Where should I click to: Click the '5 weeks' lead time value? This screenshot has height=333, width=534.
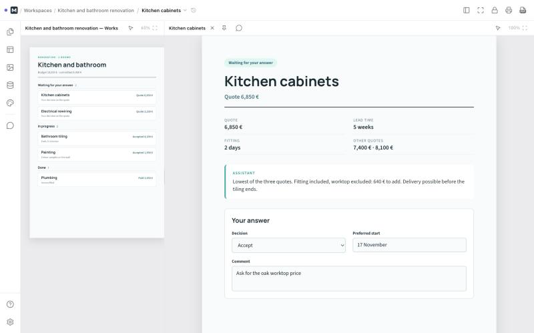(363, 127)
